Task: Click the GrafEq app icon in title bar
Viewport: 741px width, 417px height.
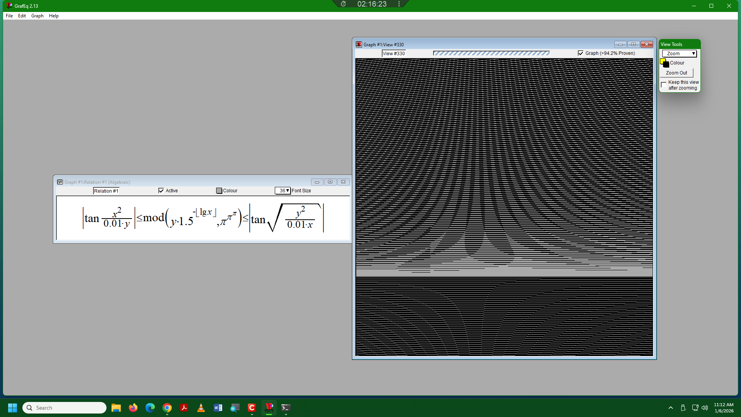Action: coord(9,6)
